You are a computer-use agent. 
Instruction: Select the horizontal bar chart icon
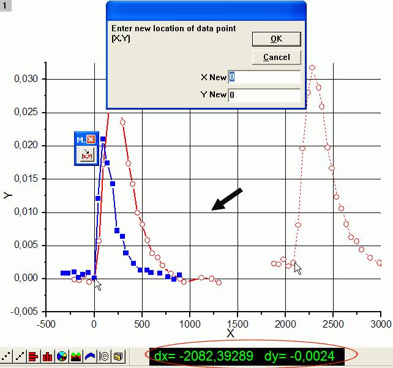33,356
